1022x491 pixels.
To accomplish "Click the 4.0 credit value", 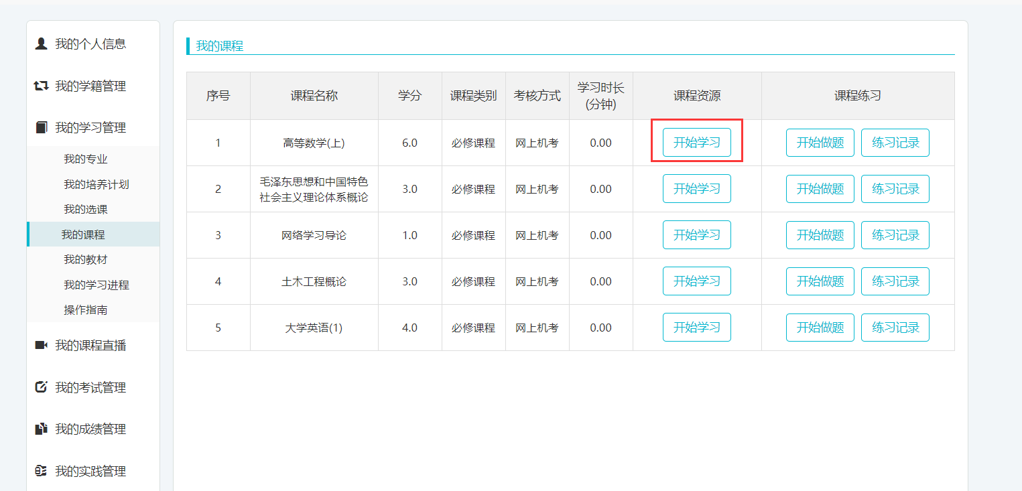I will (x=409, y=328).
